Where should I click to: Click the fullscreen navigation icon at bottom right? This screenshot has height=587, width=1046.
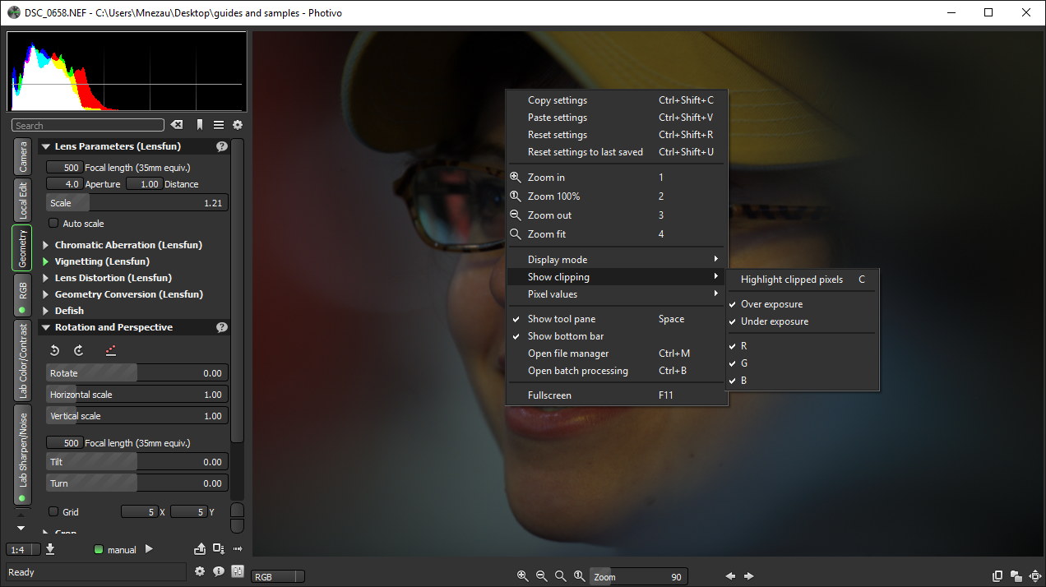1034,575
